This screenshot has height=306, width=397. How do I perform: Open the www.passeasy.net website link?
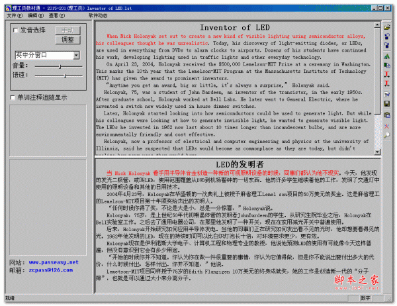tap(54, 262)
